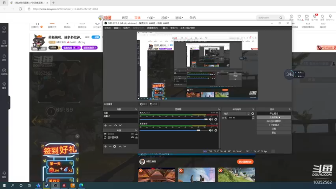Viewport: 336px width, 189px height.
Task: Reload the browser page
Action: tap(20, 9)
